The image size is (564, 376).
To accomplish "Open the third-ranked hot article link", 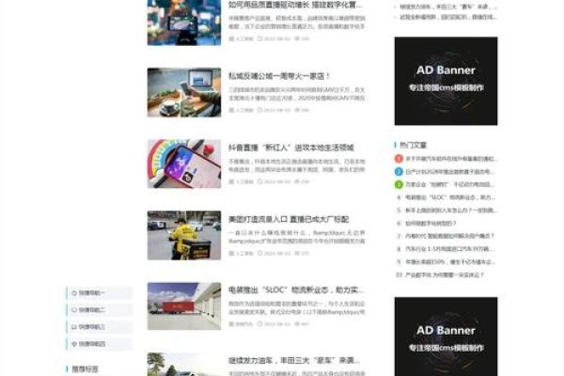I will pos(450,184).
